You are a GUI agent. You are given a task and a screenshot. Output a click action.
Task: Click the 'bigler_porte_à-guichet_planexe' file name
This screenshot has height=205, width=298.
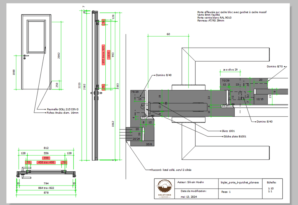[240, 182]
